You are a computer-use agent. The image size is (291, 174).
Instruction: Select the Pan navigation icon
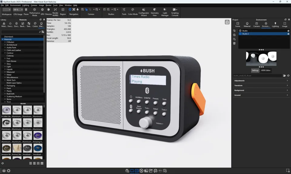point(74,9)
